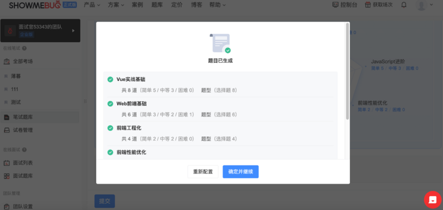
Task: Click the generated document icon in dialog
Action: coord(220,43)
